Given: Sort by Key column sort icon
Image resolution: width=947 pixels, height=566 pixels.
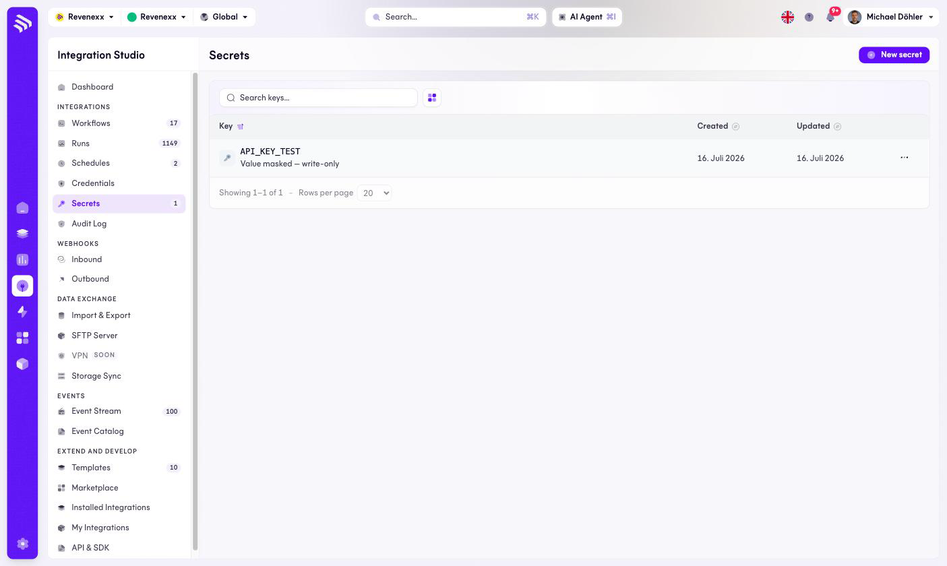Looking at the screenshot, I should coord(241,126).
